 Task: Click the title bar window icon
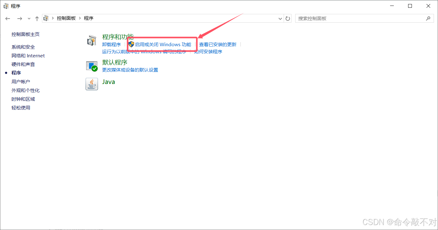click(x=6, y=6)
